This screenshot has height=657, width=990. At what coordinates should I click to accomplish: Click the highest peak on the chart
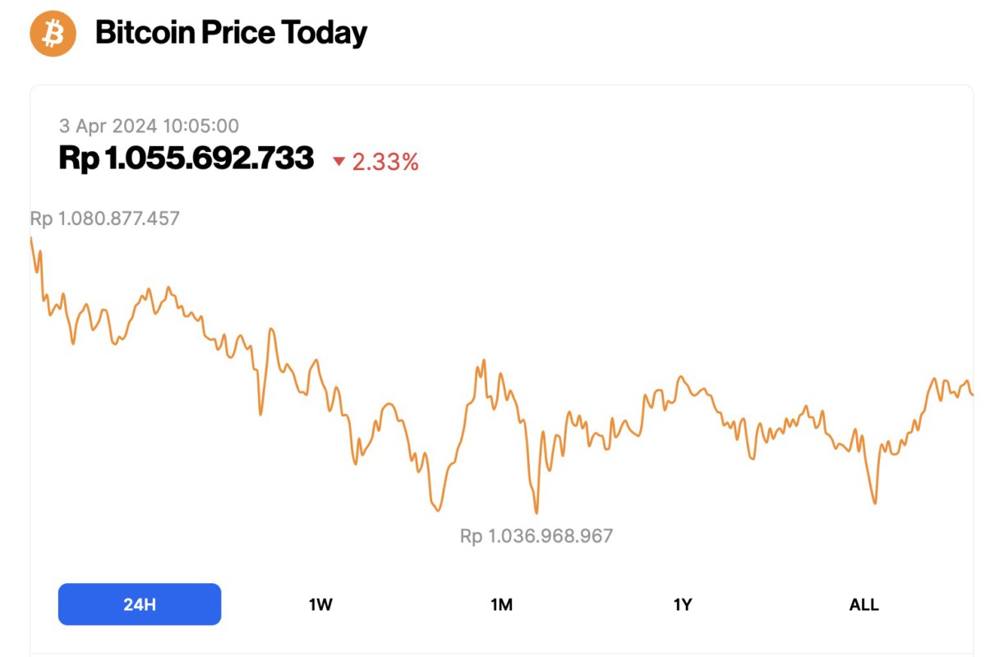tap(31, 238)
